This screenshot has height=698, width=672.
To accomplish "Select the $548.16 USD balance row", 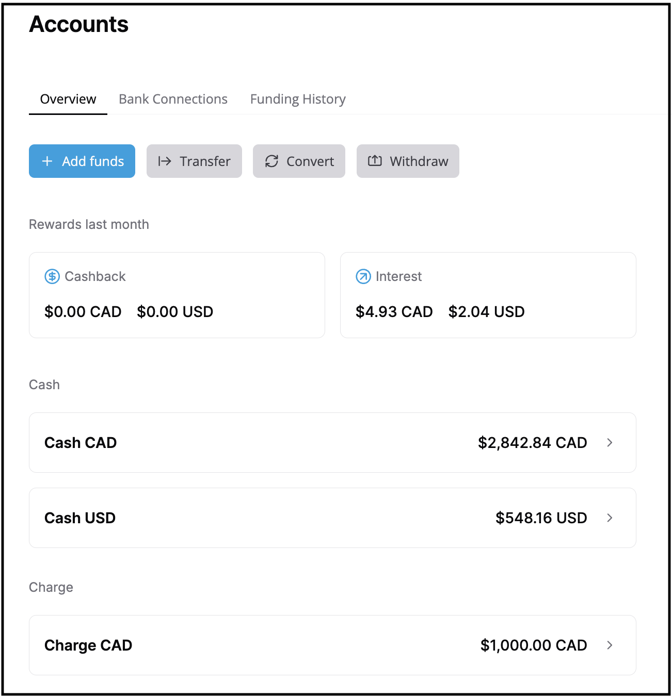I will pyautogui.click(x=541, y=518).
